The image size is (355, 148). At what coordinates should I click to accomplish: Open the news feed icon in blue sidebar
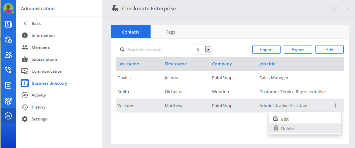point(8,24)
